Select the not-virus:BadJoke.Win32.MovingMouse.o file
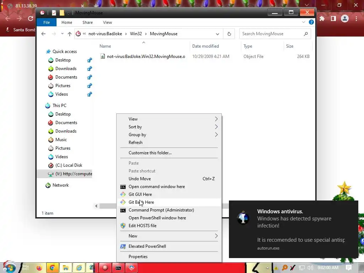364x273 pixels. pos(146,57)
